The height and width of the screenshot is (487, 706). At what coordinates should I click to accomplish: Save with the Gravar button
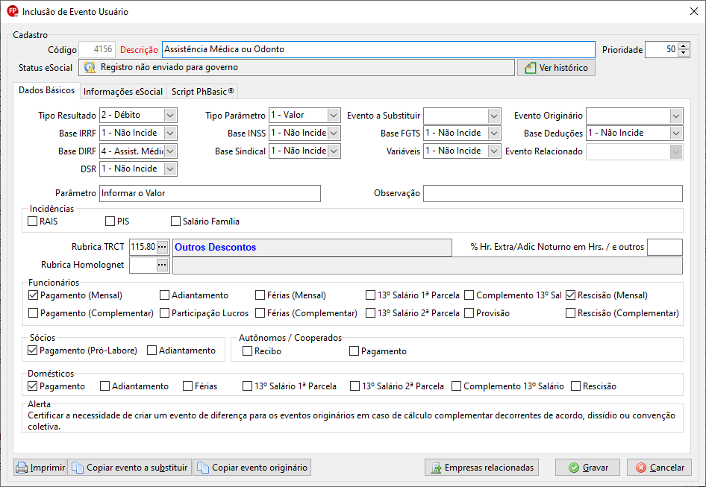[587, 468]
